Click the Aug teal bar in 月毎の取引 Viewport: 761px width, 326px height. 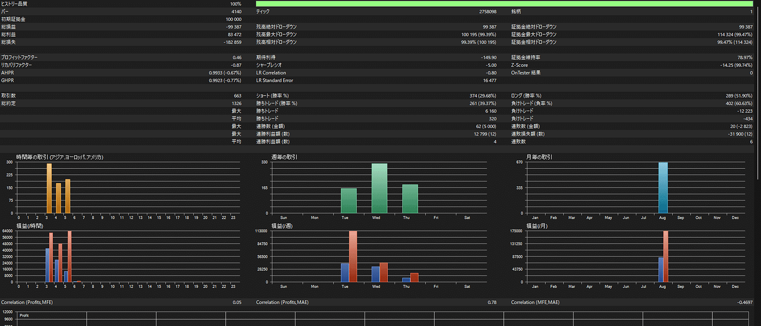663,188
